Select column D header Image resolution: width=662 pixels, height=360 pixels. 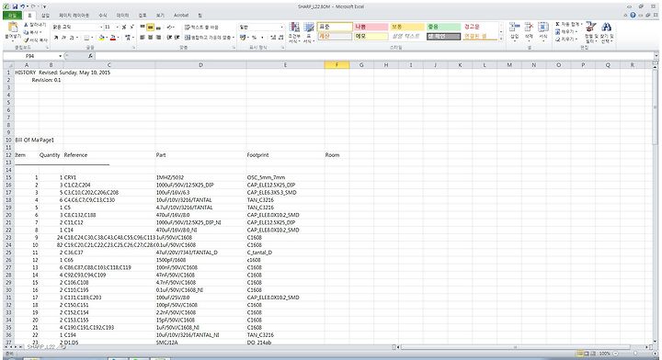tap(200, 65)
